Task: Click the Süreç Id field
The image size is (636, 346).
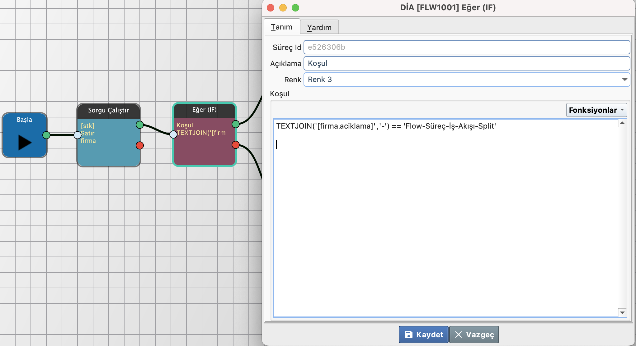Action: point(466,47)
